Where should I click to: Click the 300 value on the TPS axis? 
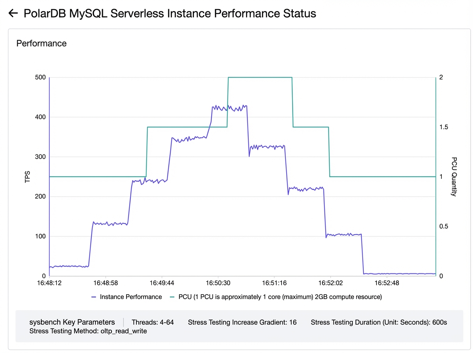40,157
